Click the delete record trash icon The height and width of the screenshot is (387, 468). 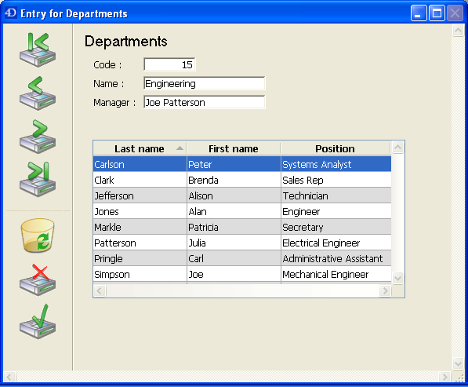38,235
